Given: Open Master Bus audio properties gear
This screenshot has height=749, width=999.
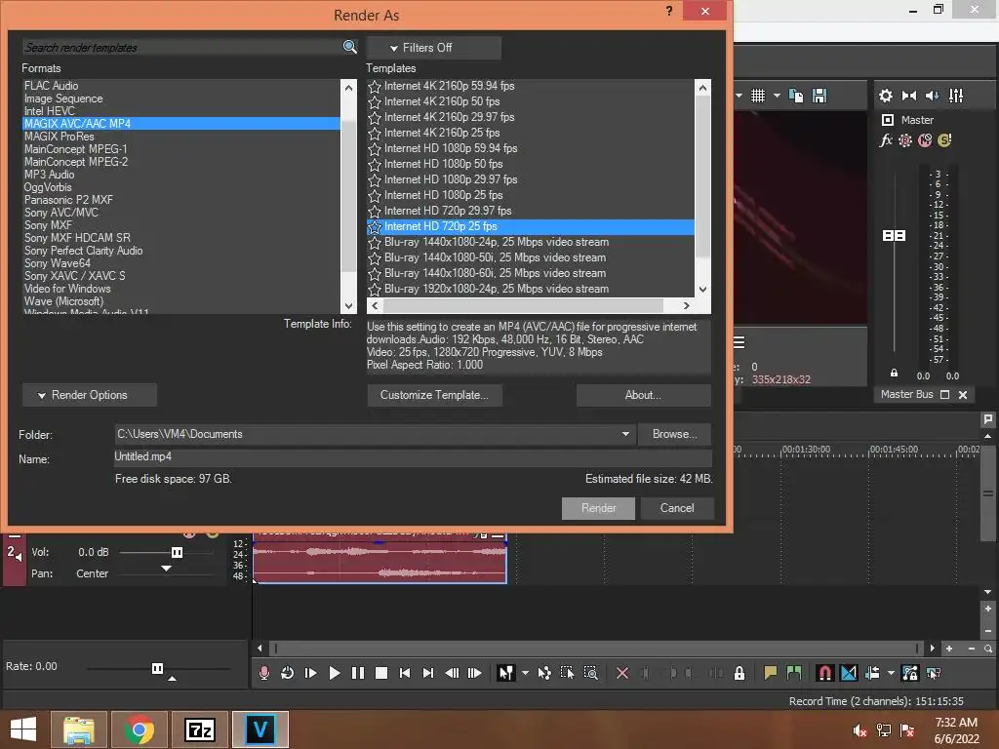Looking at the screenshot, I should pyautogui.click(x=886, y=96).
